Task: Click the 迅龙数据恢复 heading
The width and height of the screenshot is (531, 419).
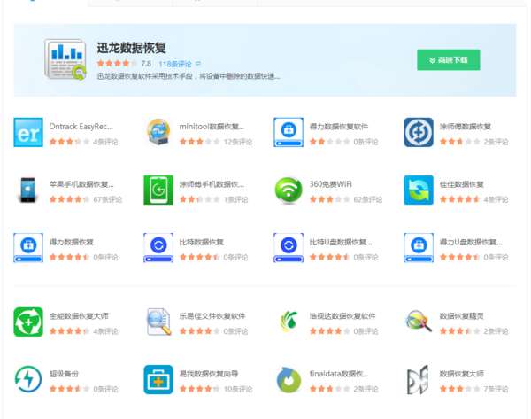Action: (x=131, y=48)
